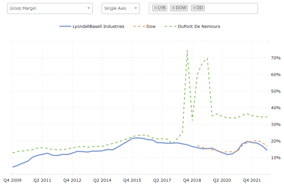The width and height of the screenshot is (284, 185).
Task: Click the Gross Margin dropdown arrow
Action: click(89, 8)
